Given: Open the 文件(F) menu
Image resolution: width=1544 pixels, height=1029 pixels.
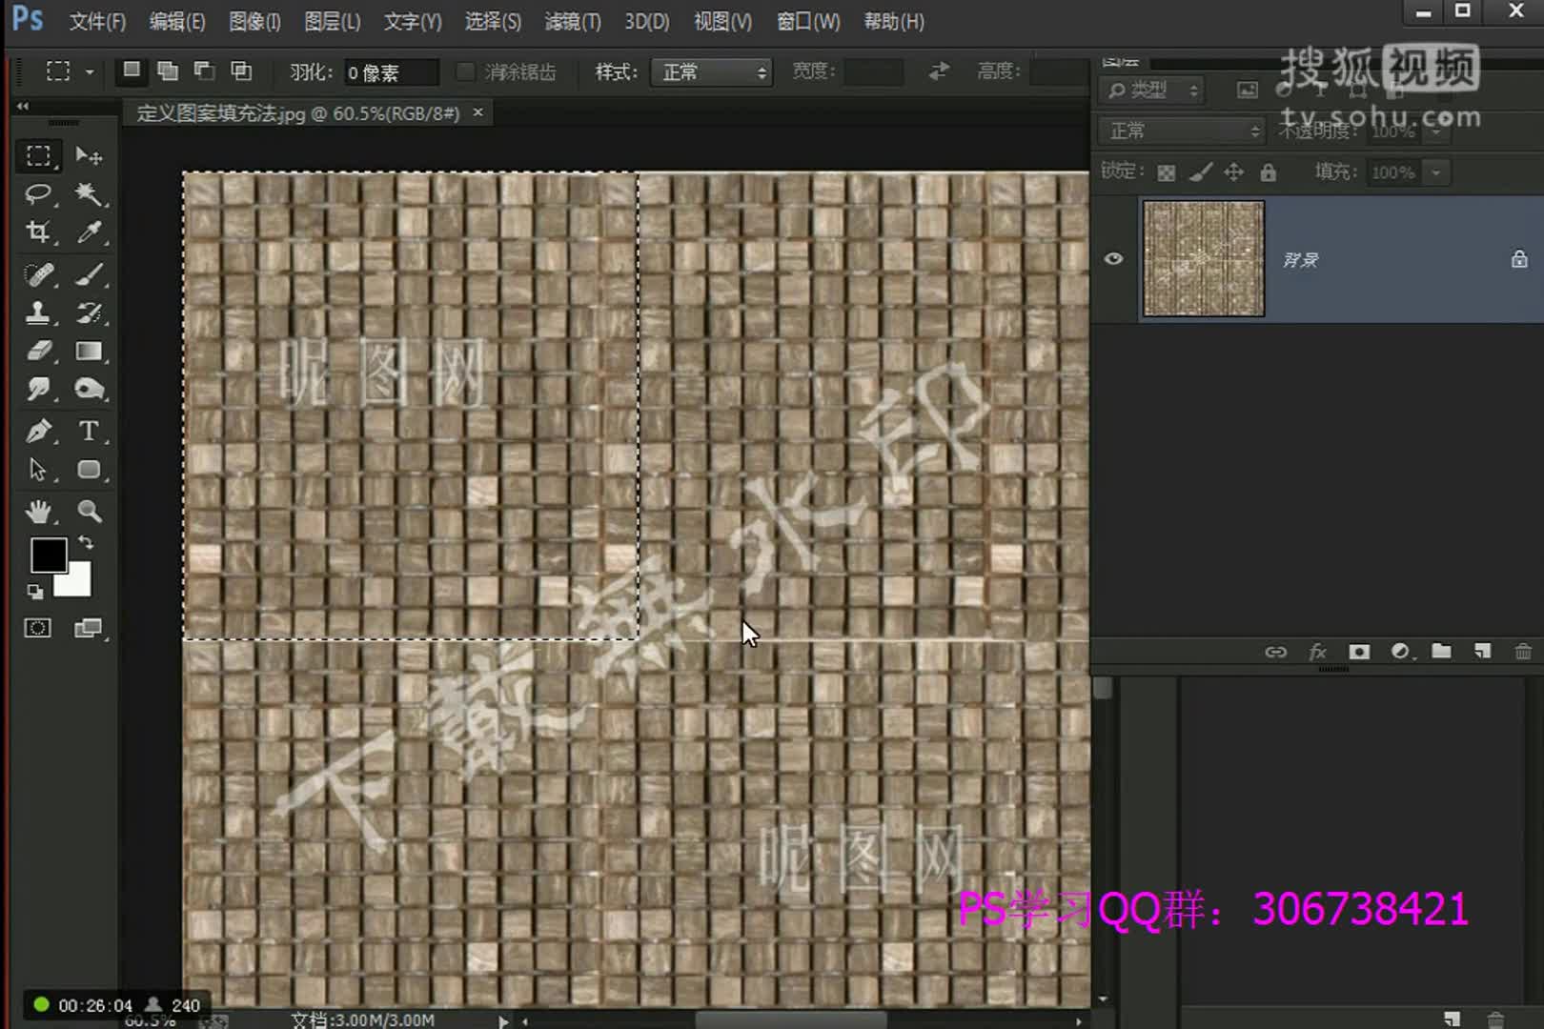Looking at the screenshot, I should 97,21.
